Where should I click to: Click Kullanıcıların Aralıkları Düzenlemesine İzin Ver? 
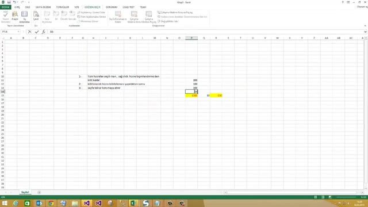182,17
